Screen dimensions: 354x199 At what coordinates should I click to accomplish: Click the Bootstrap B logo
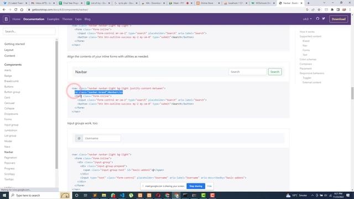6,19
